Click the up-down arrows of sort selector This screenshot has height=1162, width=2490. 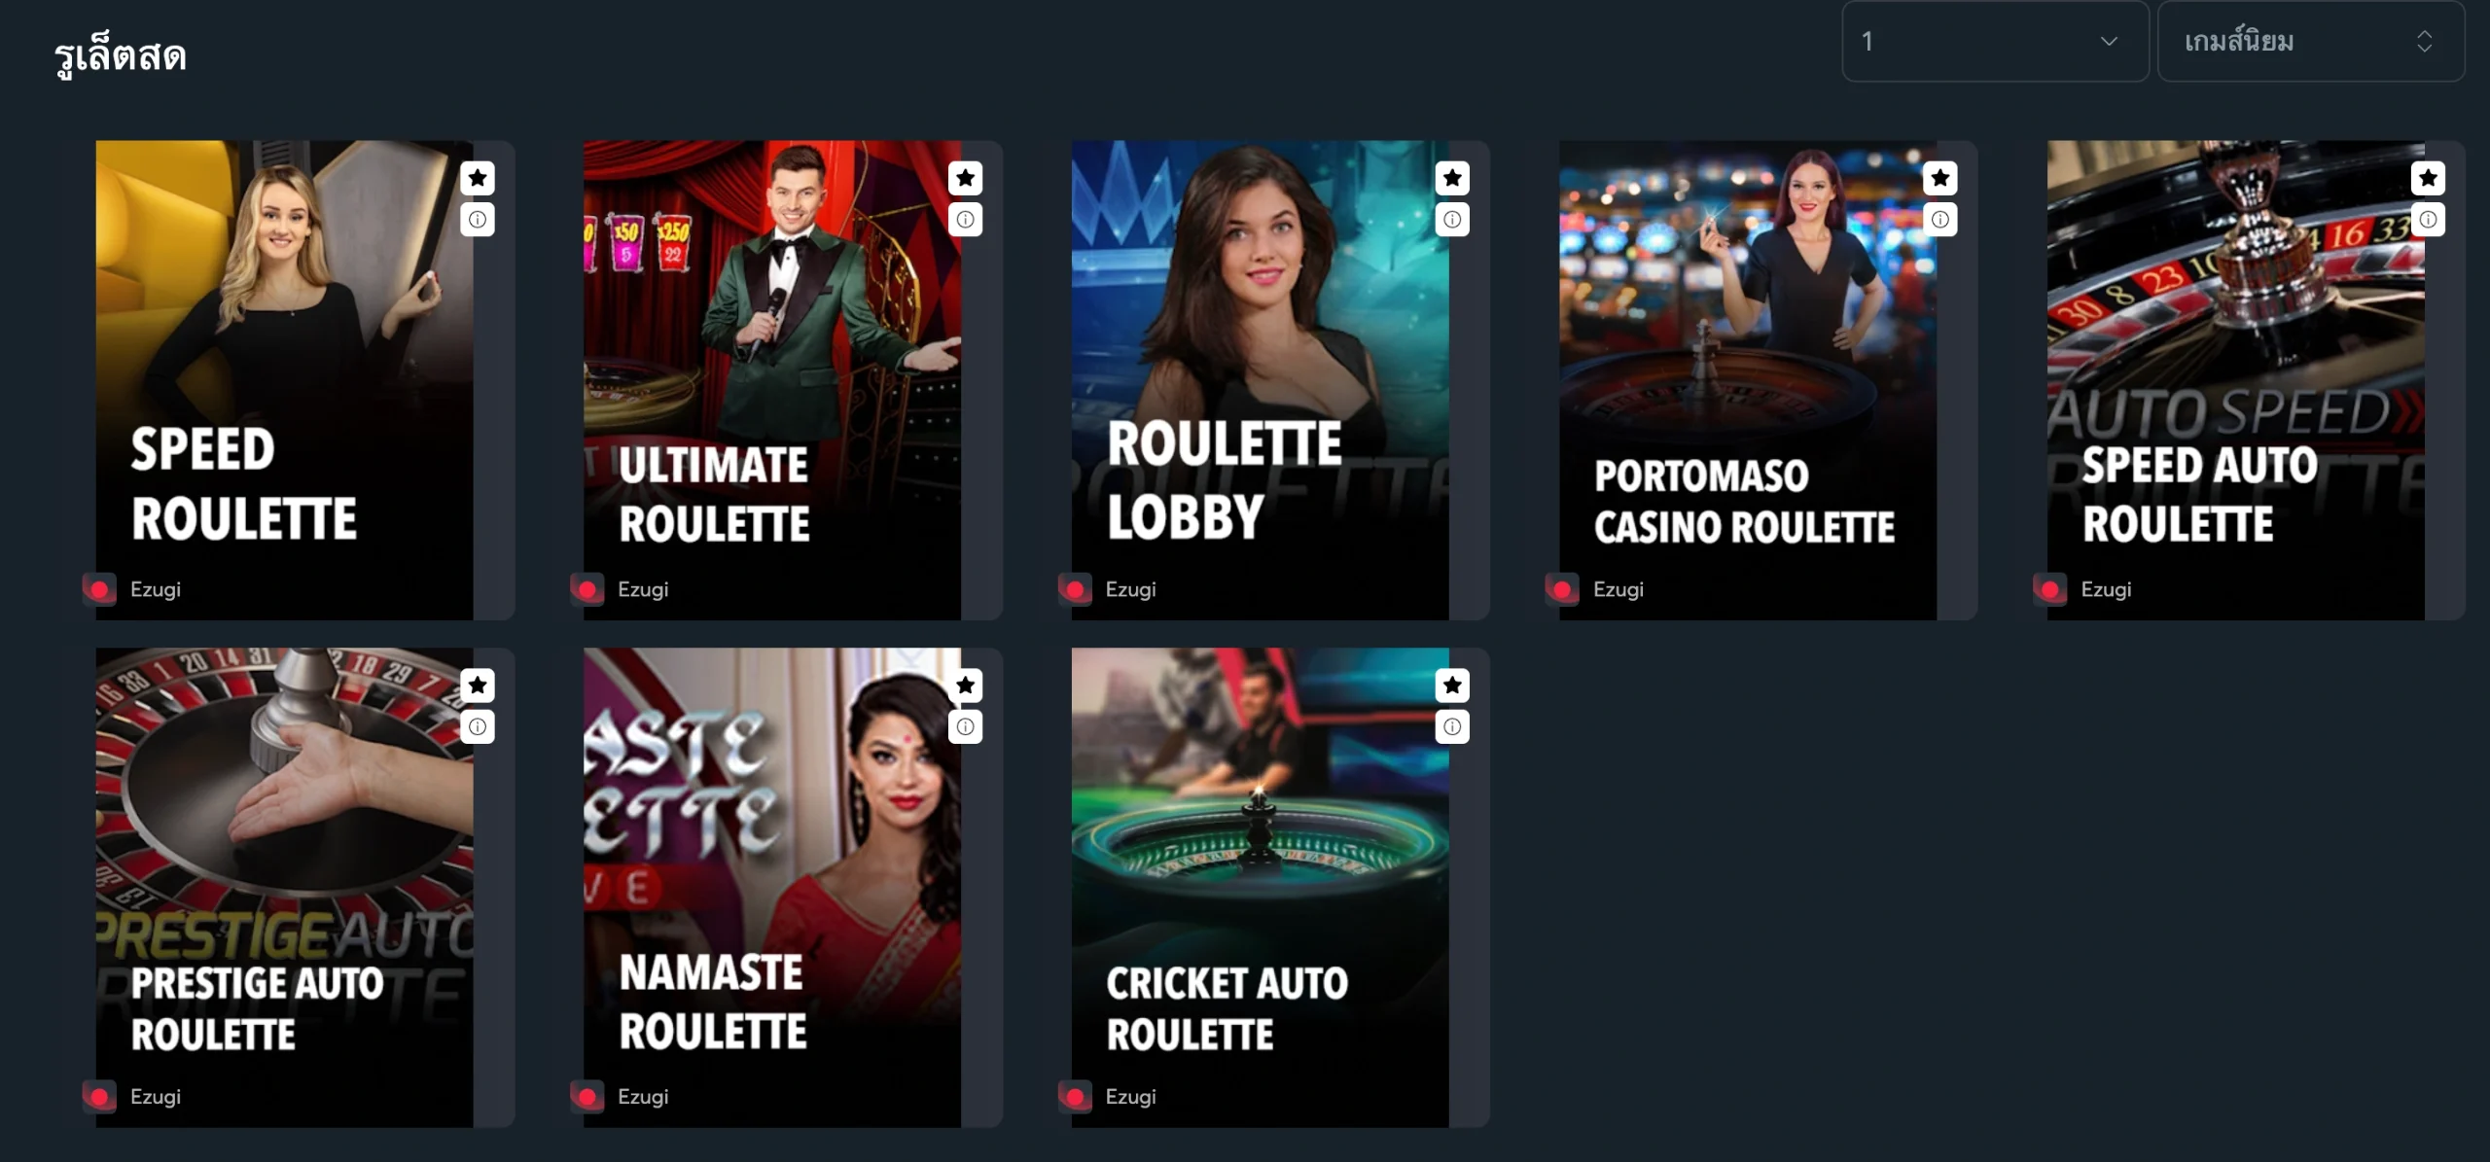(2424, 41)
